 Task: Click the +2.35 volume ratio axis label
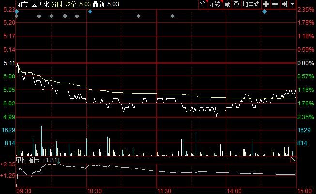coord(8,164)
